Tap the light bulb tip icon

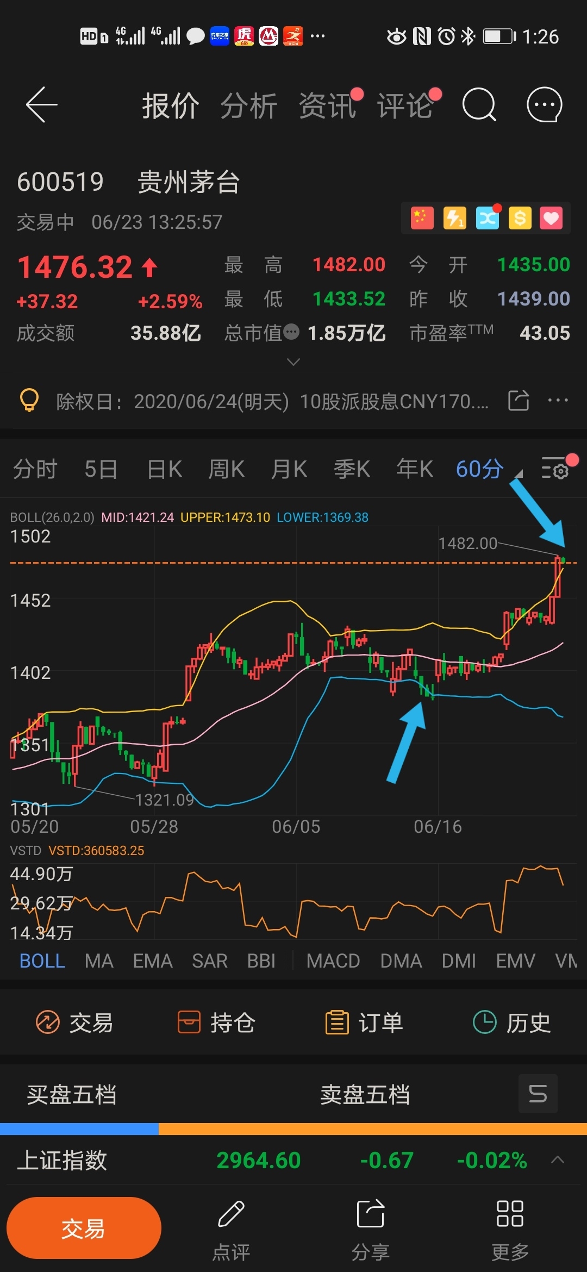point(29,401)
